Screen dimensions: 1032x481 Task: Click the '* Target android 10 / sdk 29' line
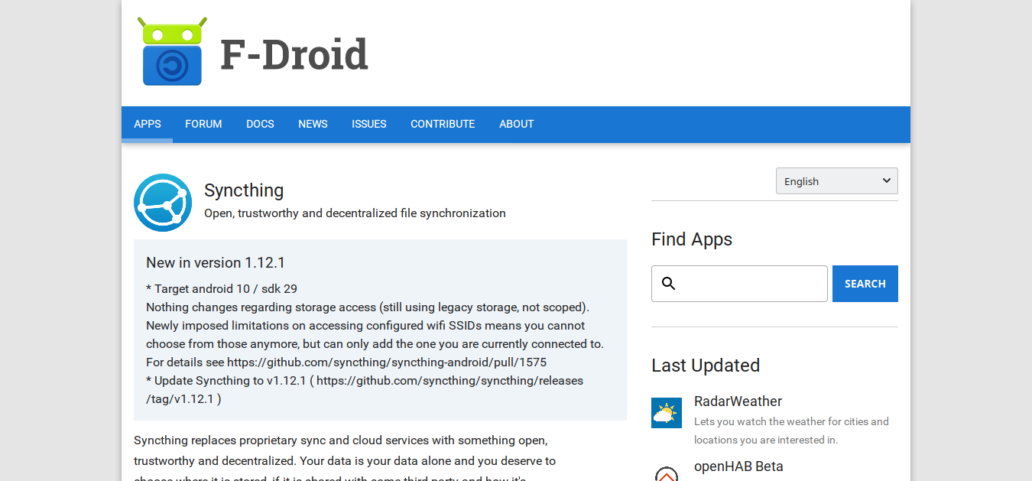[x=222, y=289]
